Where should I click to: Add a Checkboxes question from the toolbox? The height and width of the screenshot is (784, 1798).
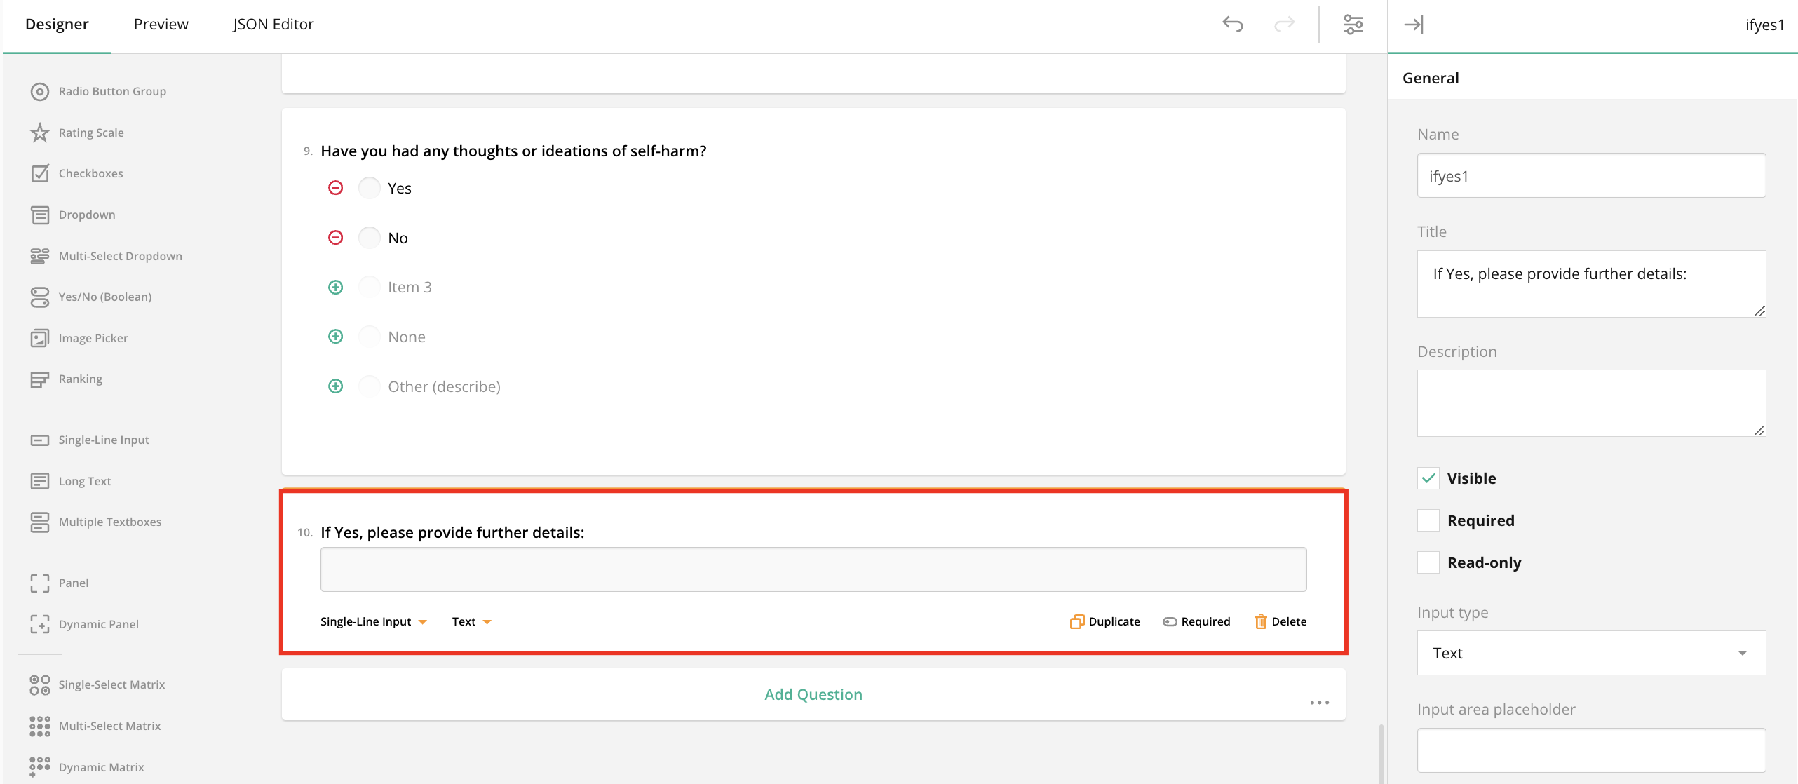pos(90,173)
